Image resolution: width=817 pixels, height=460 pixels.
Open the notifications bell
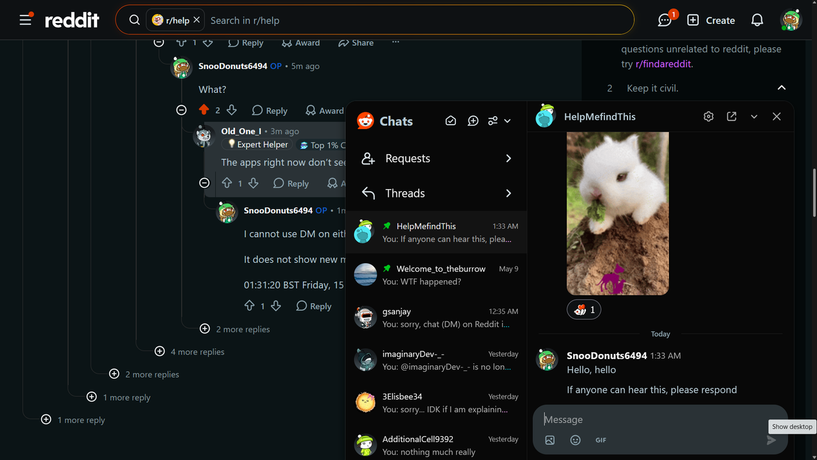click(x=757, y=20)
